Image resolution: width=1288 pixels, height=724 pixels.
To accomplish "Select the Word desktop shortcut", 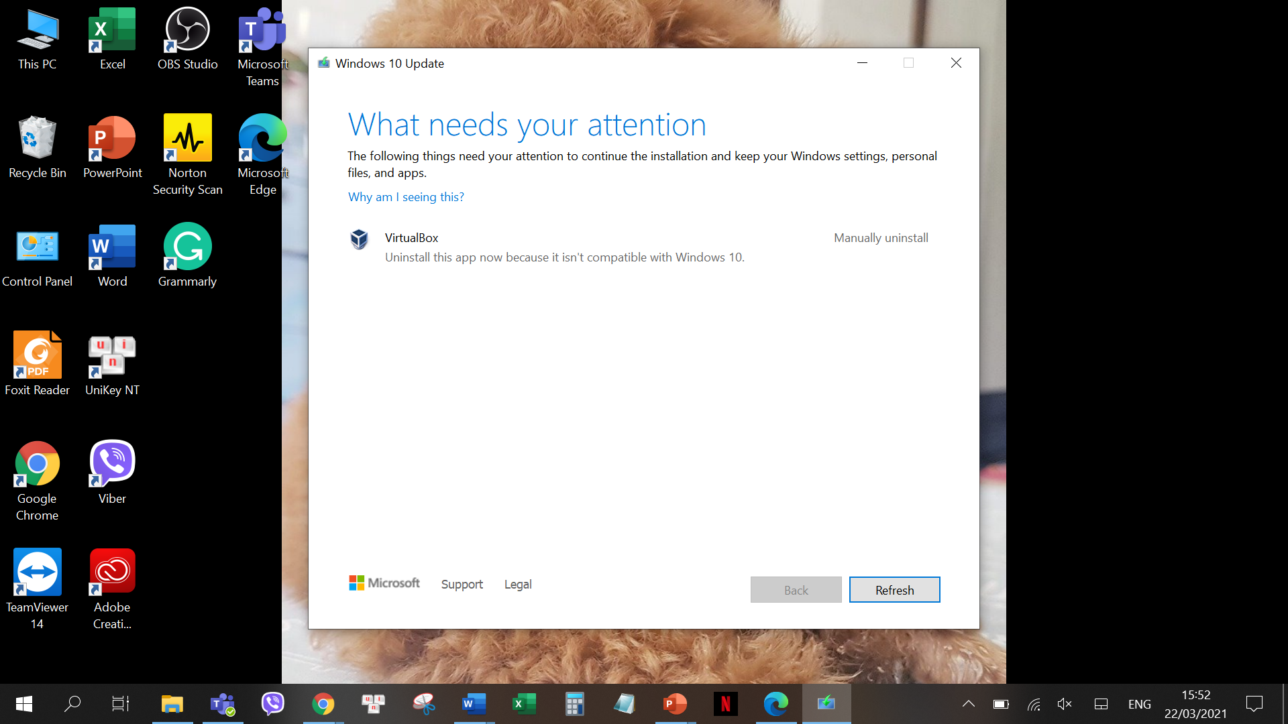I will tap(112, 257).
